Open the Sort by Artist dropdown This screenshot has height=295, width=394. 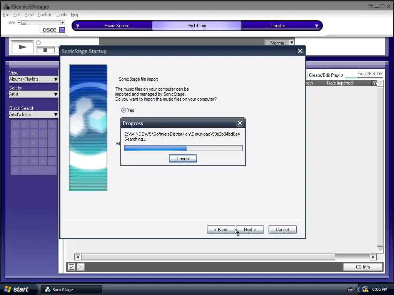(33, 94)
